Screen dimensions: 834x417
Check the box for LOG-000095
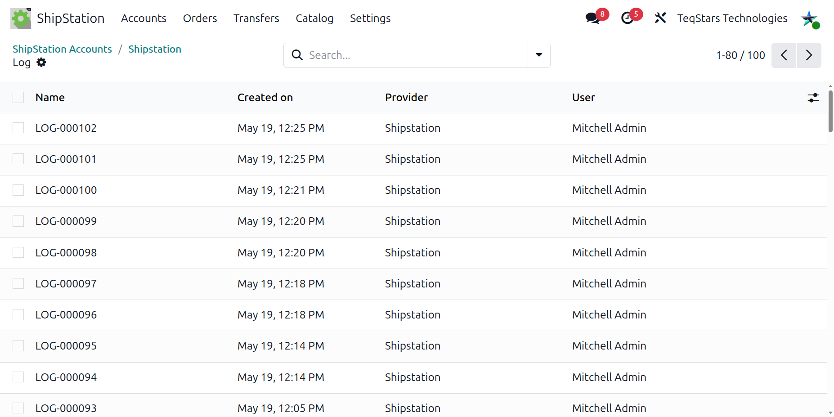18,346
